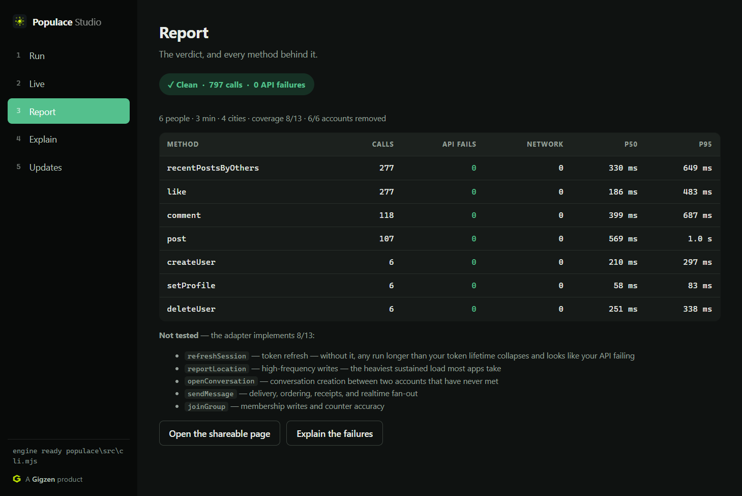Viewport: 742px width, 496px height.
Task: Select the Report step in sidebar
Action: tap(69, 111)
